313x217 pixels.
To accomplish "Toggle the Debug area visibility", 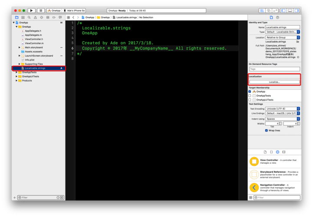I will pyautogui.click(x=290, y=10).
